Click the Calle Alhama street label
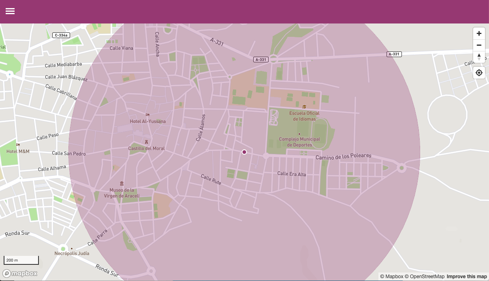The height and width of the screenshot is (281, 489). [52, 168]
